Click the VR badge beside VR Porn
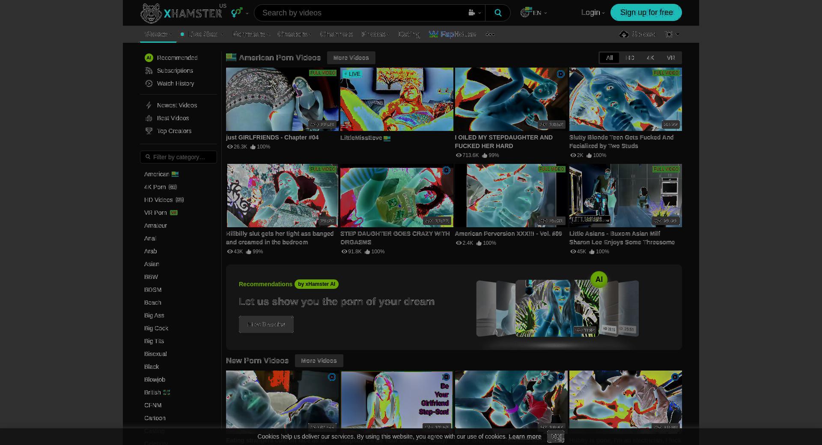 coord(173,213)
